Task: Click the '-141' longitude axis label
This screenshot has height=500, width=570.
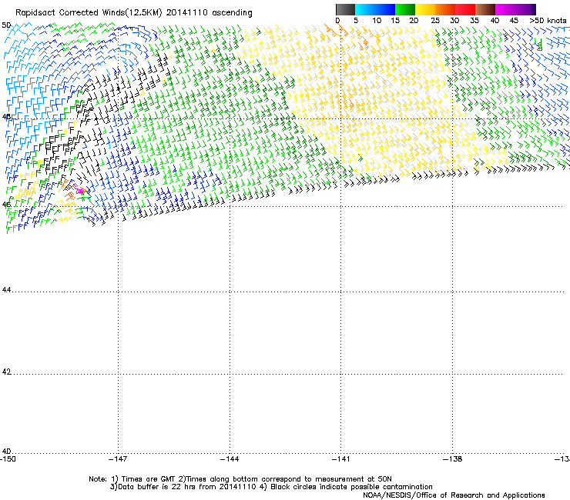Action: 340,459
